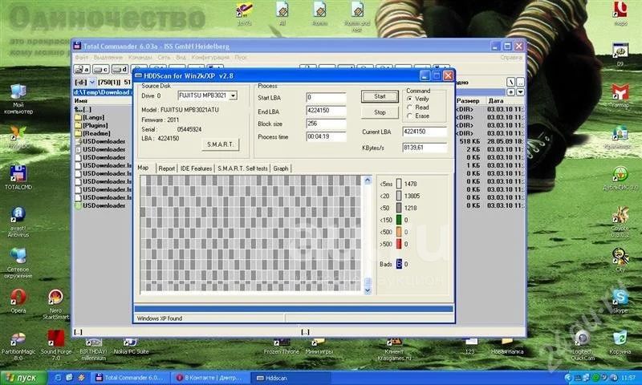Click the End LBA input field

click(x=327, y=111)
